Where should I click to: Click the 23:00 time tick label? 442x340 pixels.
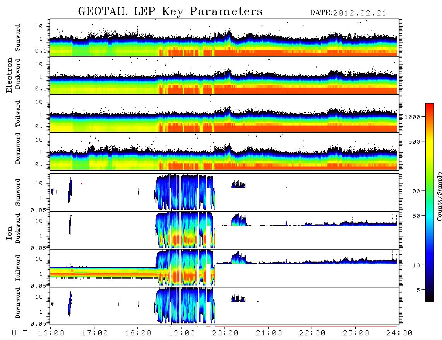click(x=356, y=333)
